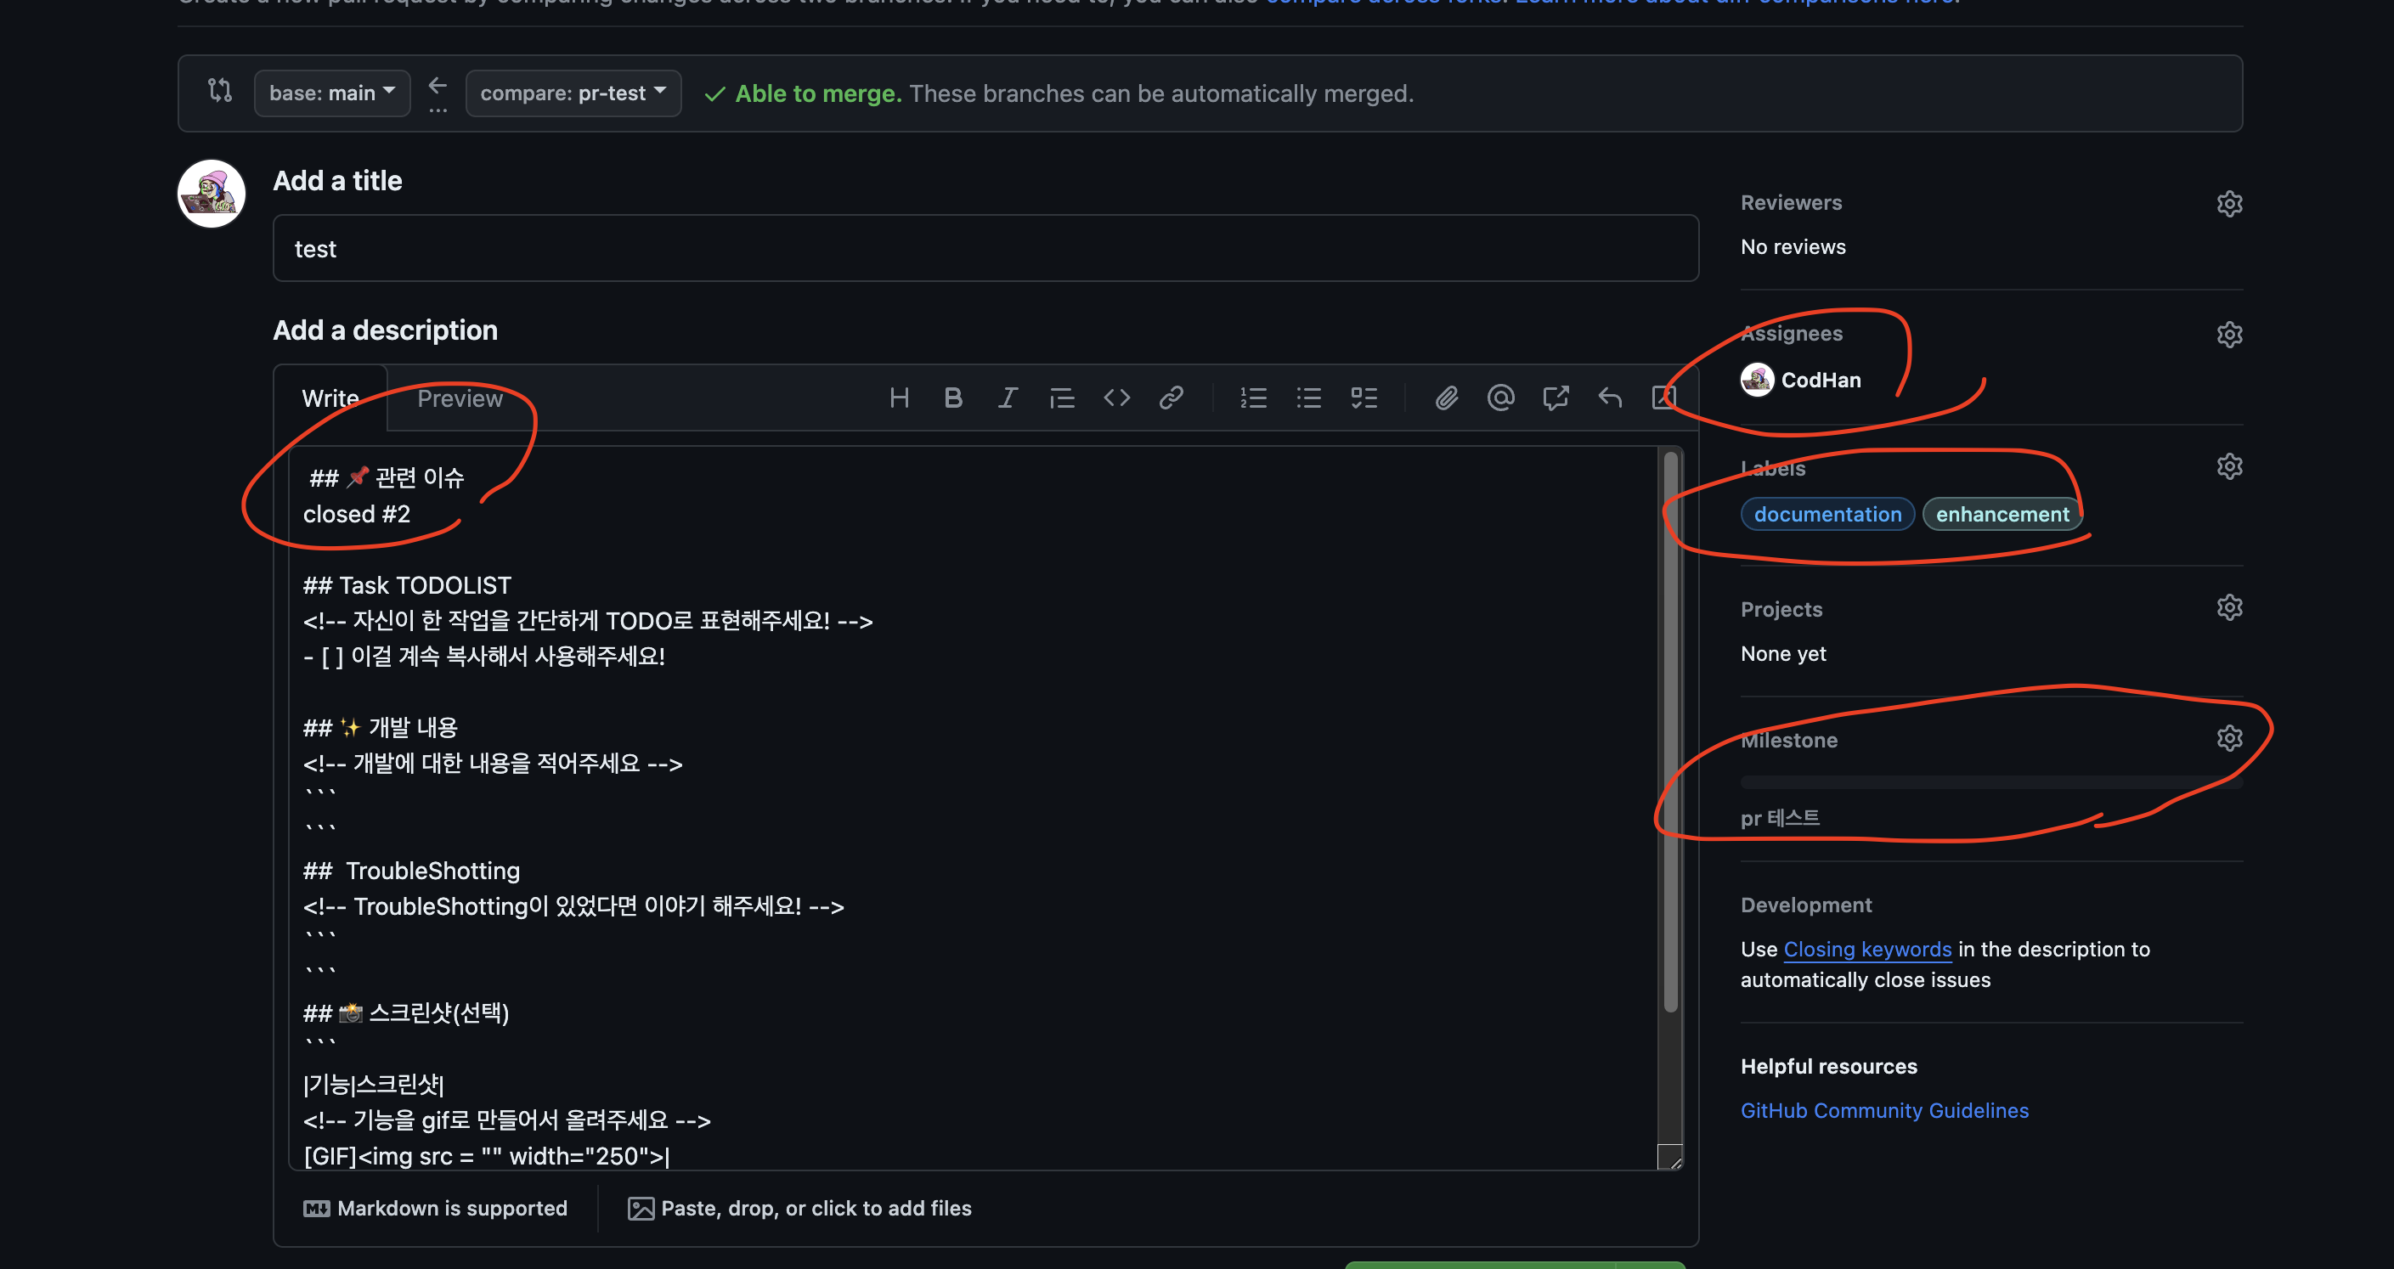Open the GitHub Community Guidelines link
2394x1269 pixels.
pyautogui.click(x=1883, y=1110)
